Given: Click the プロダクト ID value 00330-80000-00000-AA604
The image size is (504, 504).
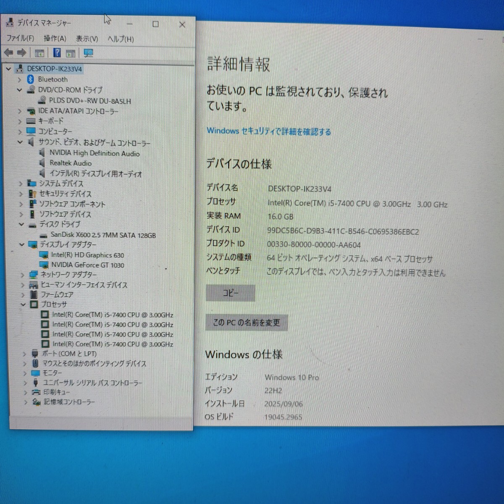Looking at the screenshot, I should click(x=314, y=245).
